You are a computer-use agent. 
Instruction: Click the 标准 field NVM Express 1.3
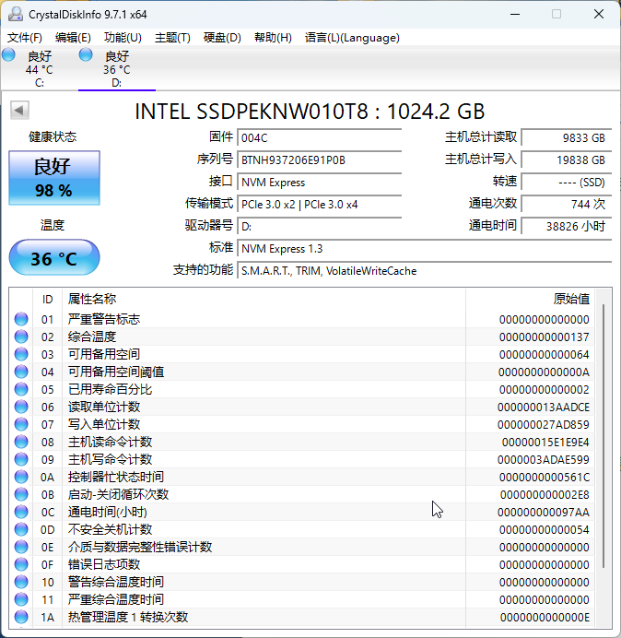click(425, 248)
